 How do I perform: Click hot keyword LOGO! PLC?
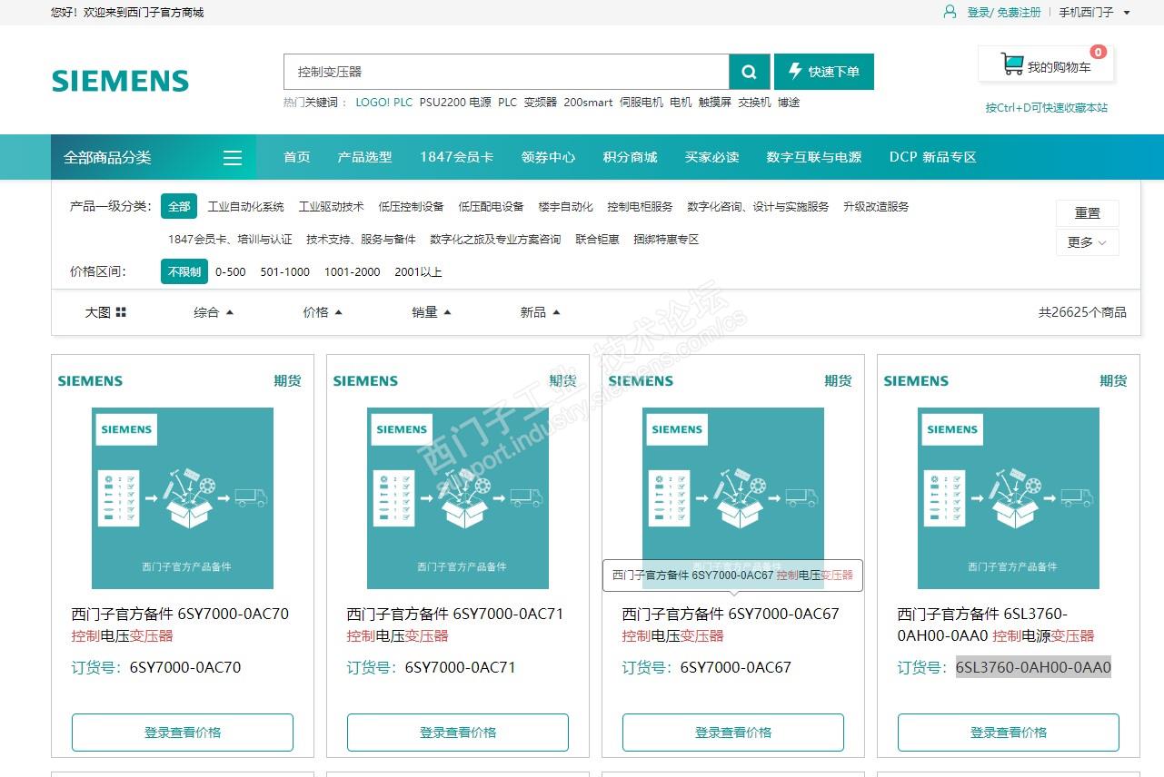click(384, 103)
